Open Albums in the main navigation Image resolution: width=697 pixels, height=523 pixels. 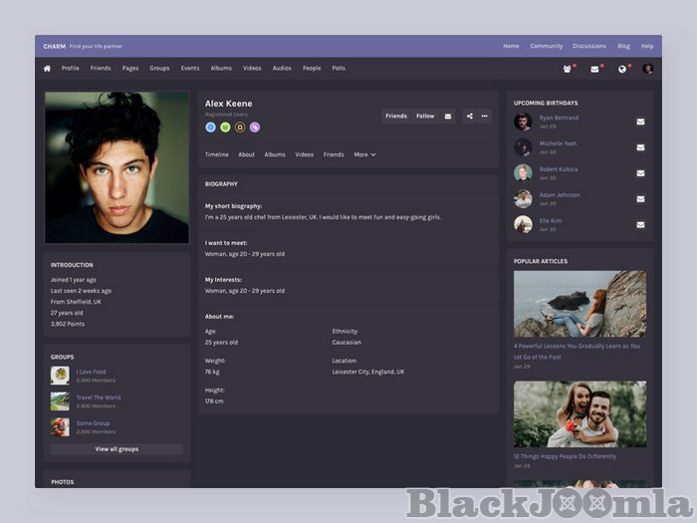tap(221, 69)
